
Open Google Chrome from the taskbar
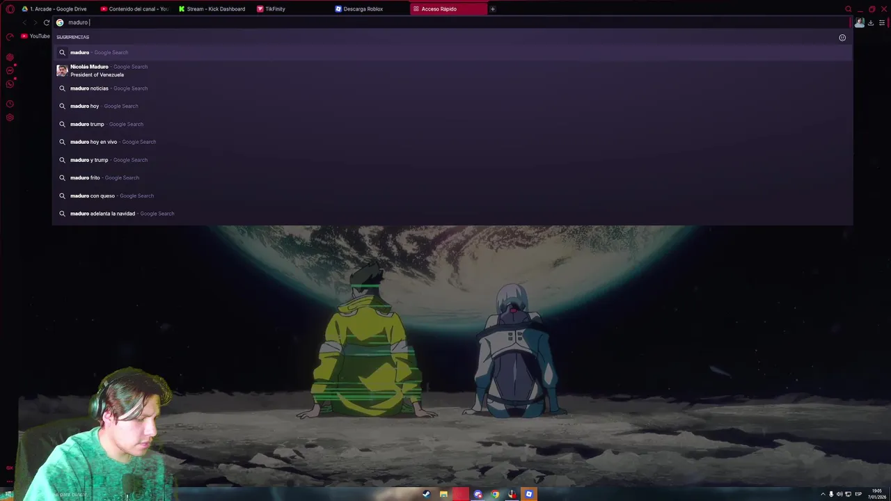click(x=495, y=494)
